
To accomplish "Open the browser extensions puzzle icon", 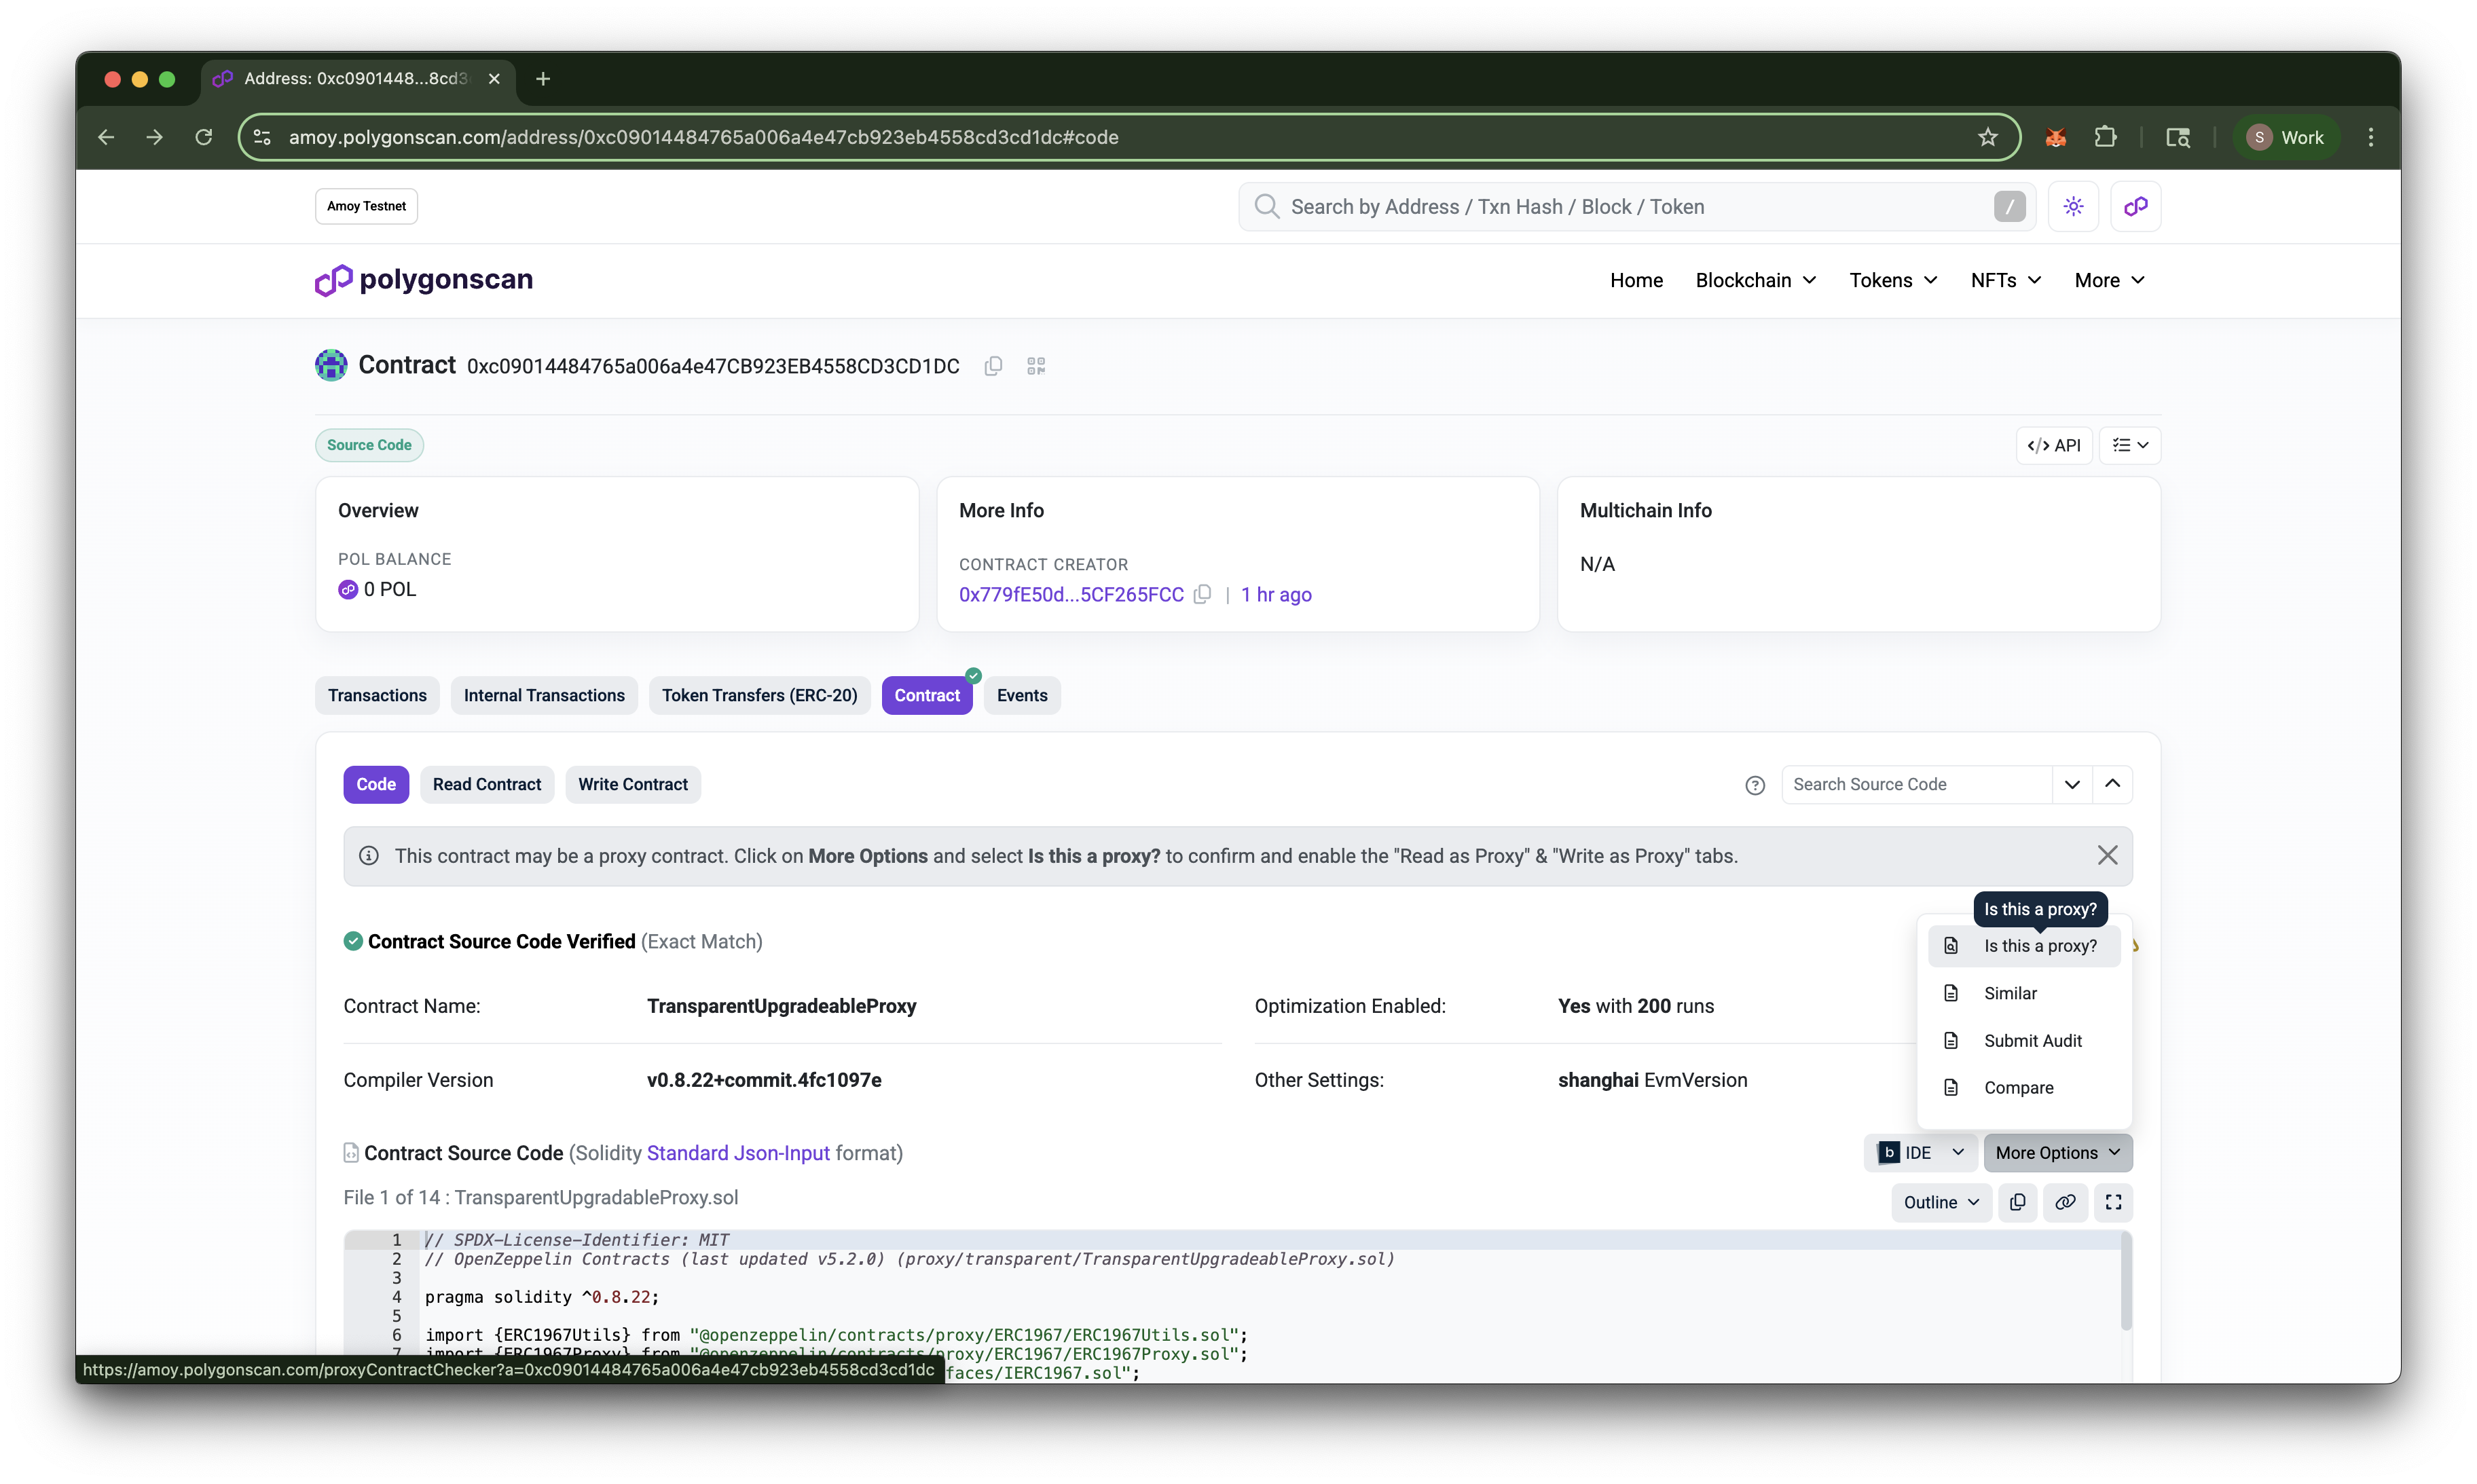I will (x=2105, y=137).
